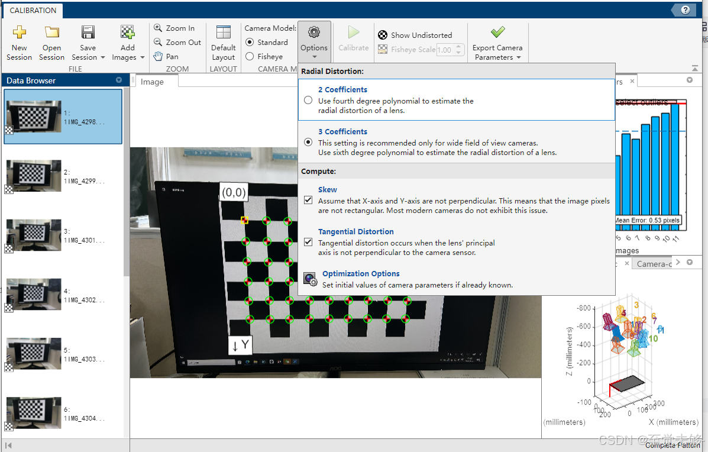Open camera-centric panel actions arrow
Screen dimensions: 708x452
tap(690, 262)
